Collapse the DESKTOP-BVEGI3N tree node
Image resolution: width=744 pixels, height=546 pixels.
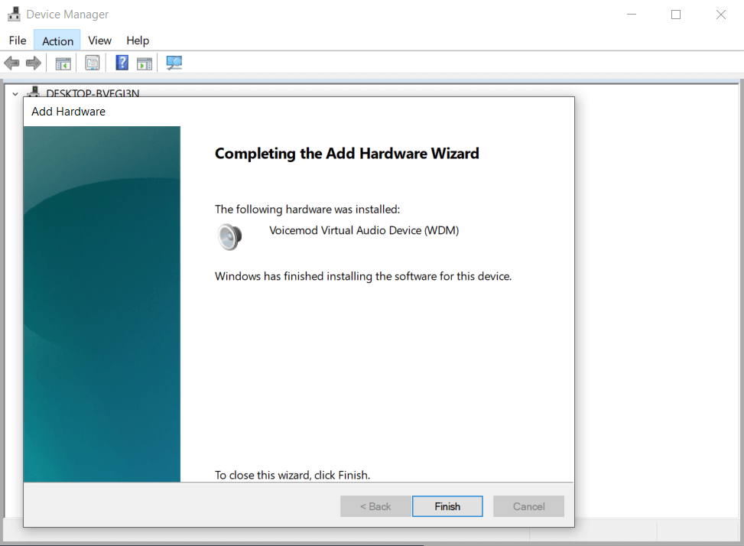(x=15, y=94)
